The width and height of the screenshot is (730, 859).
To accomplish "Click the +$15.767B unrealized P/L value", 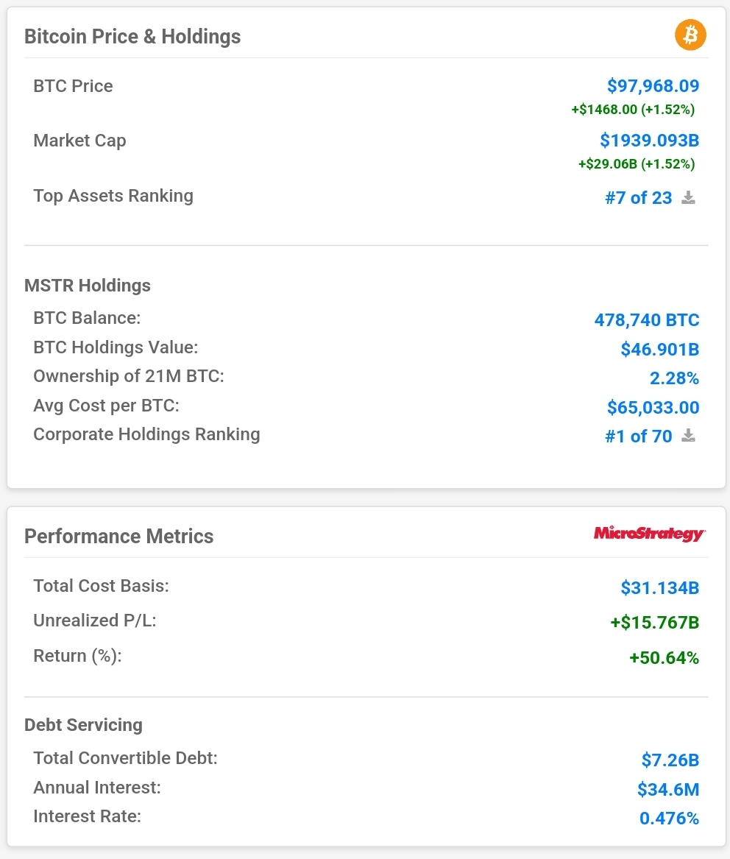I will point(655,622).
